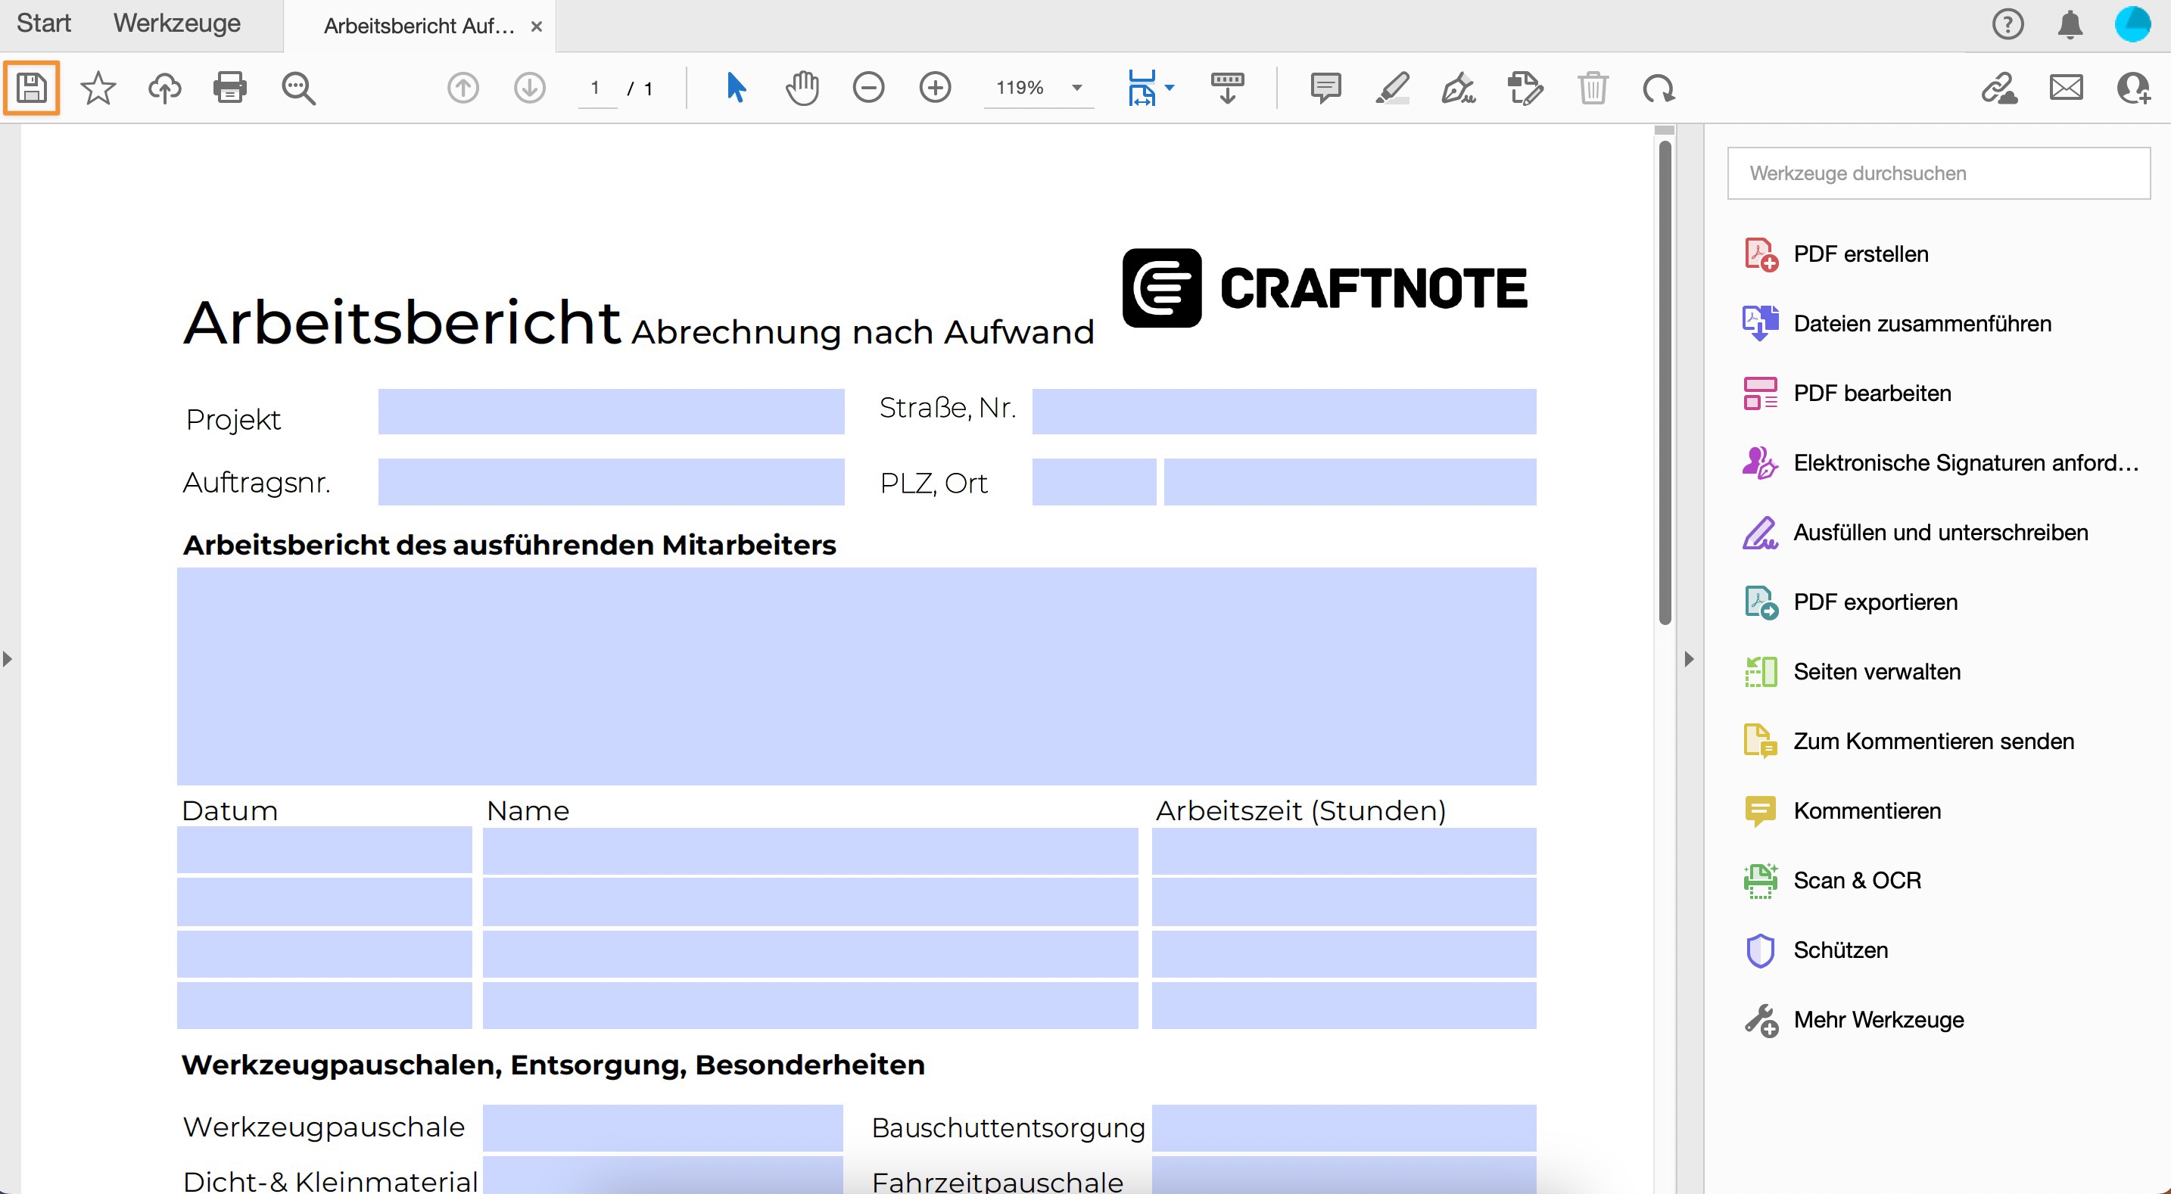Click the Projekt form field
The image size is (2171, 1194).
pyautogui.click(x=610, y=411)
